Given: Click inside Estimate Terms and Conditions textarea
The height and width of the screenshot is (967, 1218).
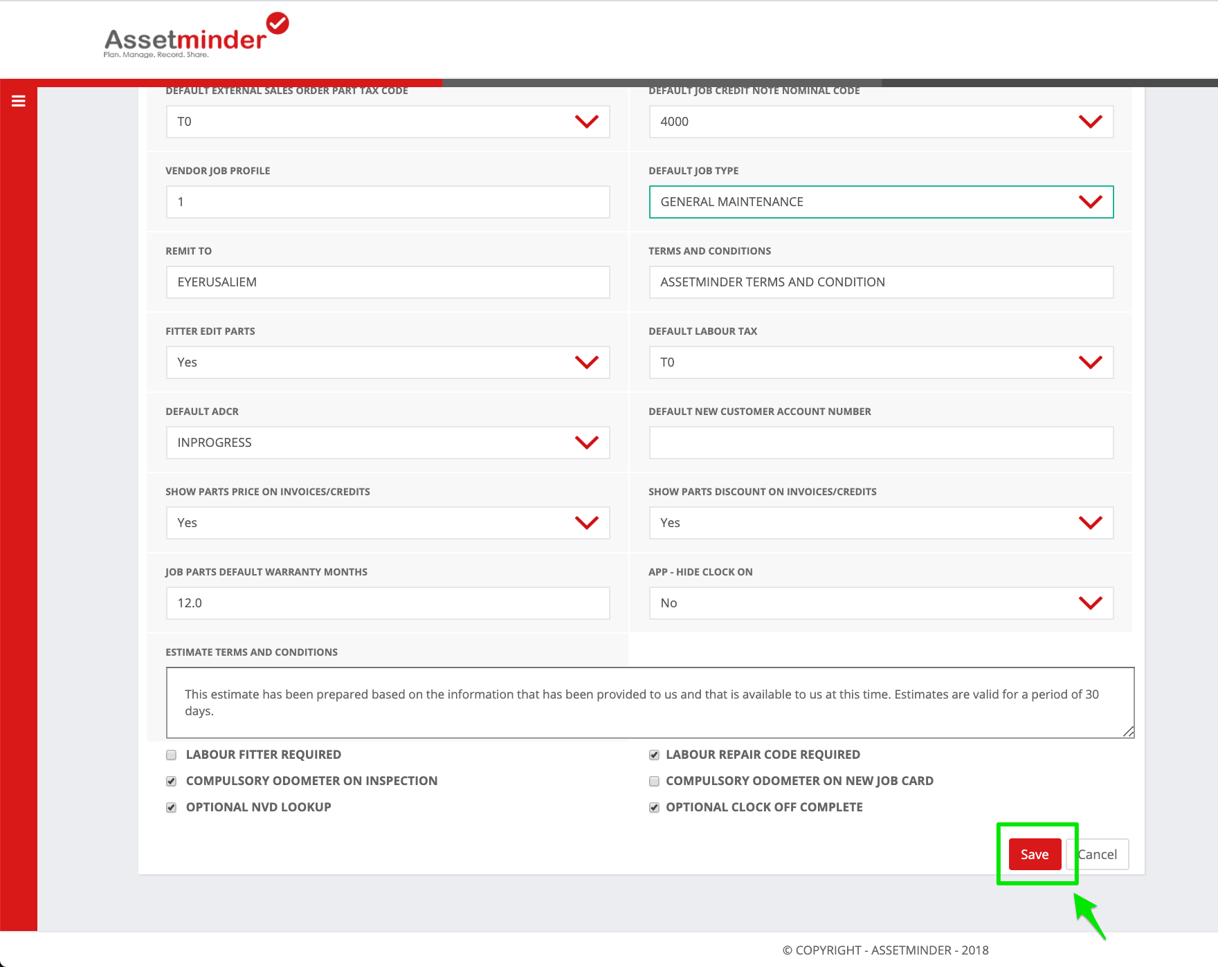Looking at the screenshot, I should click(650, 703).
